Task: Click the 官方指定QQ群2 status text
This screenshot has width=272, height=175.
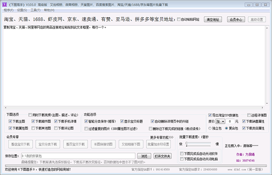Action: [x=198, y=170]
